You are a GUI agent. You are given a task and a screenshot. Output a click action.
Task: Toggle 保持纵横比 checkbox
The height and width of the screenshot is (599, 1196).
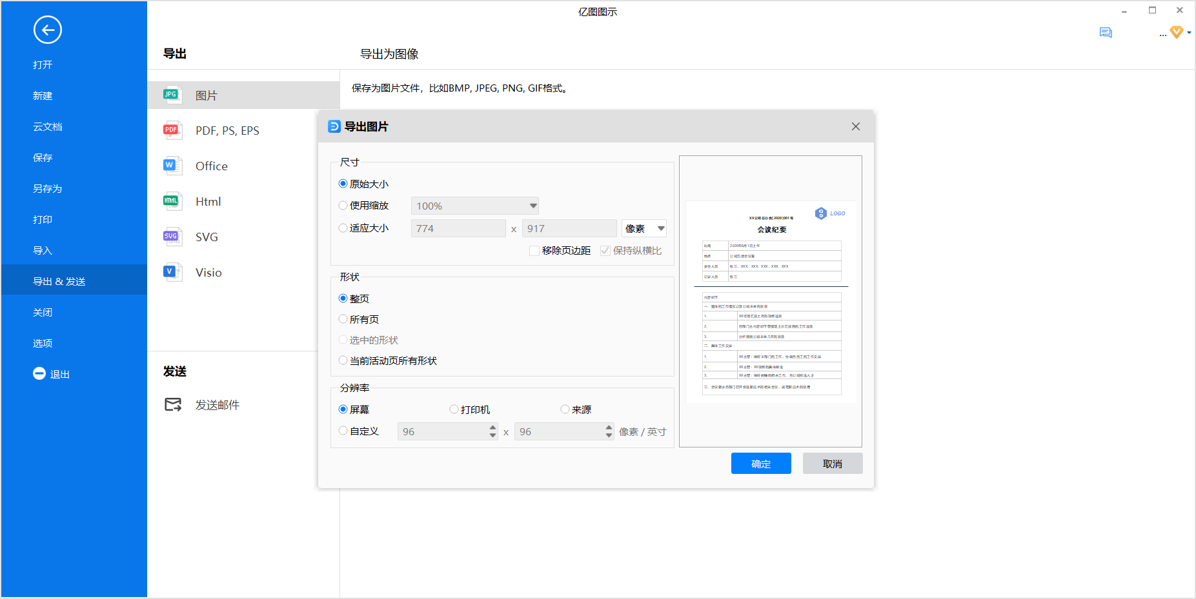(605, 251)
